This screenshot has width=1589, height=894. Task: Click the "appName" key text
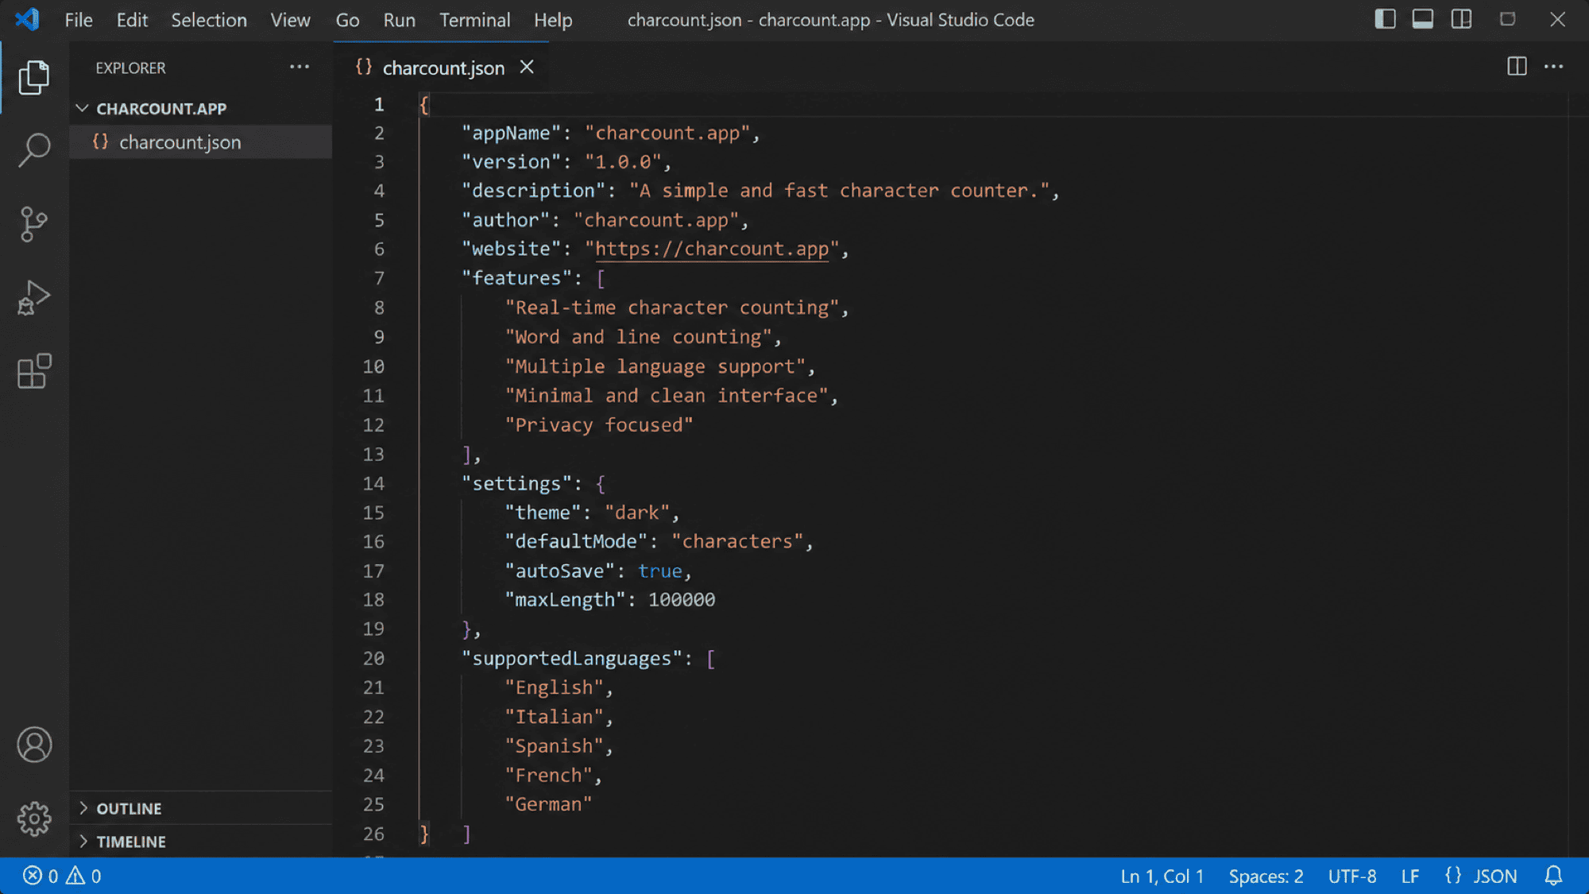click(511, 133)
